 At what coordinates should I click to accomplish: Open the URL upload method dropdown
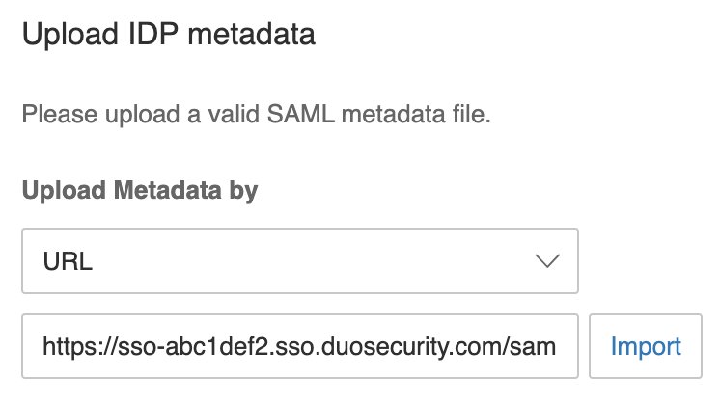pyautogui.click(x=299, y=261)
